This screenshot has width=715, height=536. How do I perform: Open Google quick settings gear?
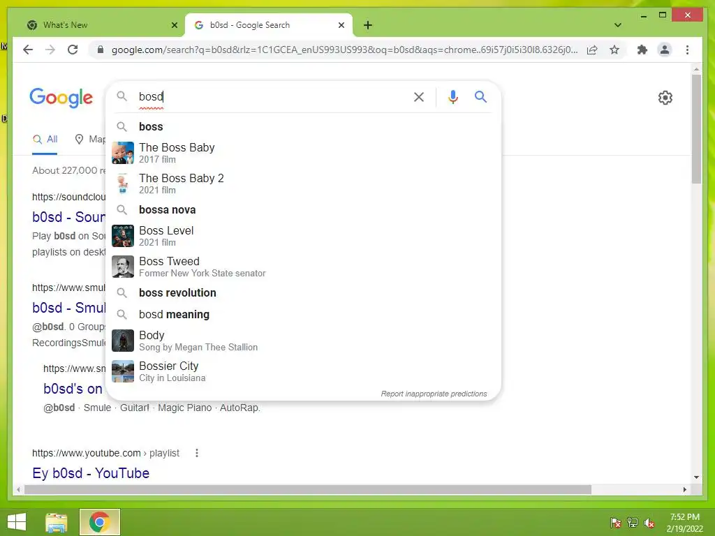tap(665, 98)
